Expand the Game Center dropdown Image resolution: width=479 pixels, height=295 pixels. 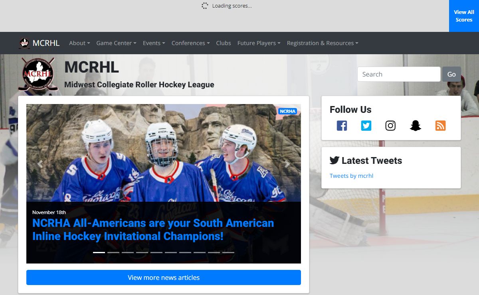click(x=116, y=43)
